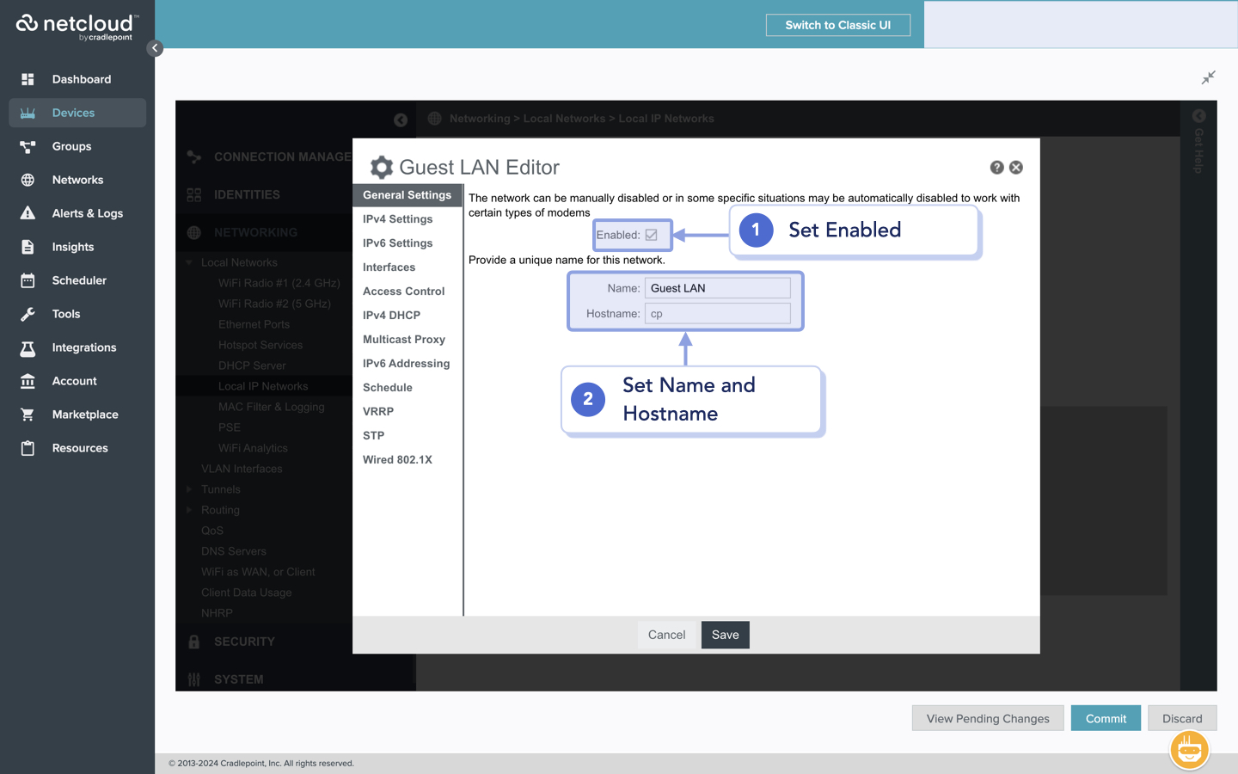Click the Commit button
The image size is (1238, 774).
tap(1105, 718)
